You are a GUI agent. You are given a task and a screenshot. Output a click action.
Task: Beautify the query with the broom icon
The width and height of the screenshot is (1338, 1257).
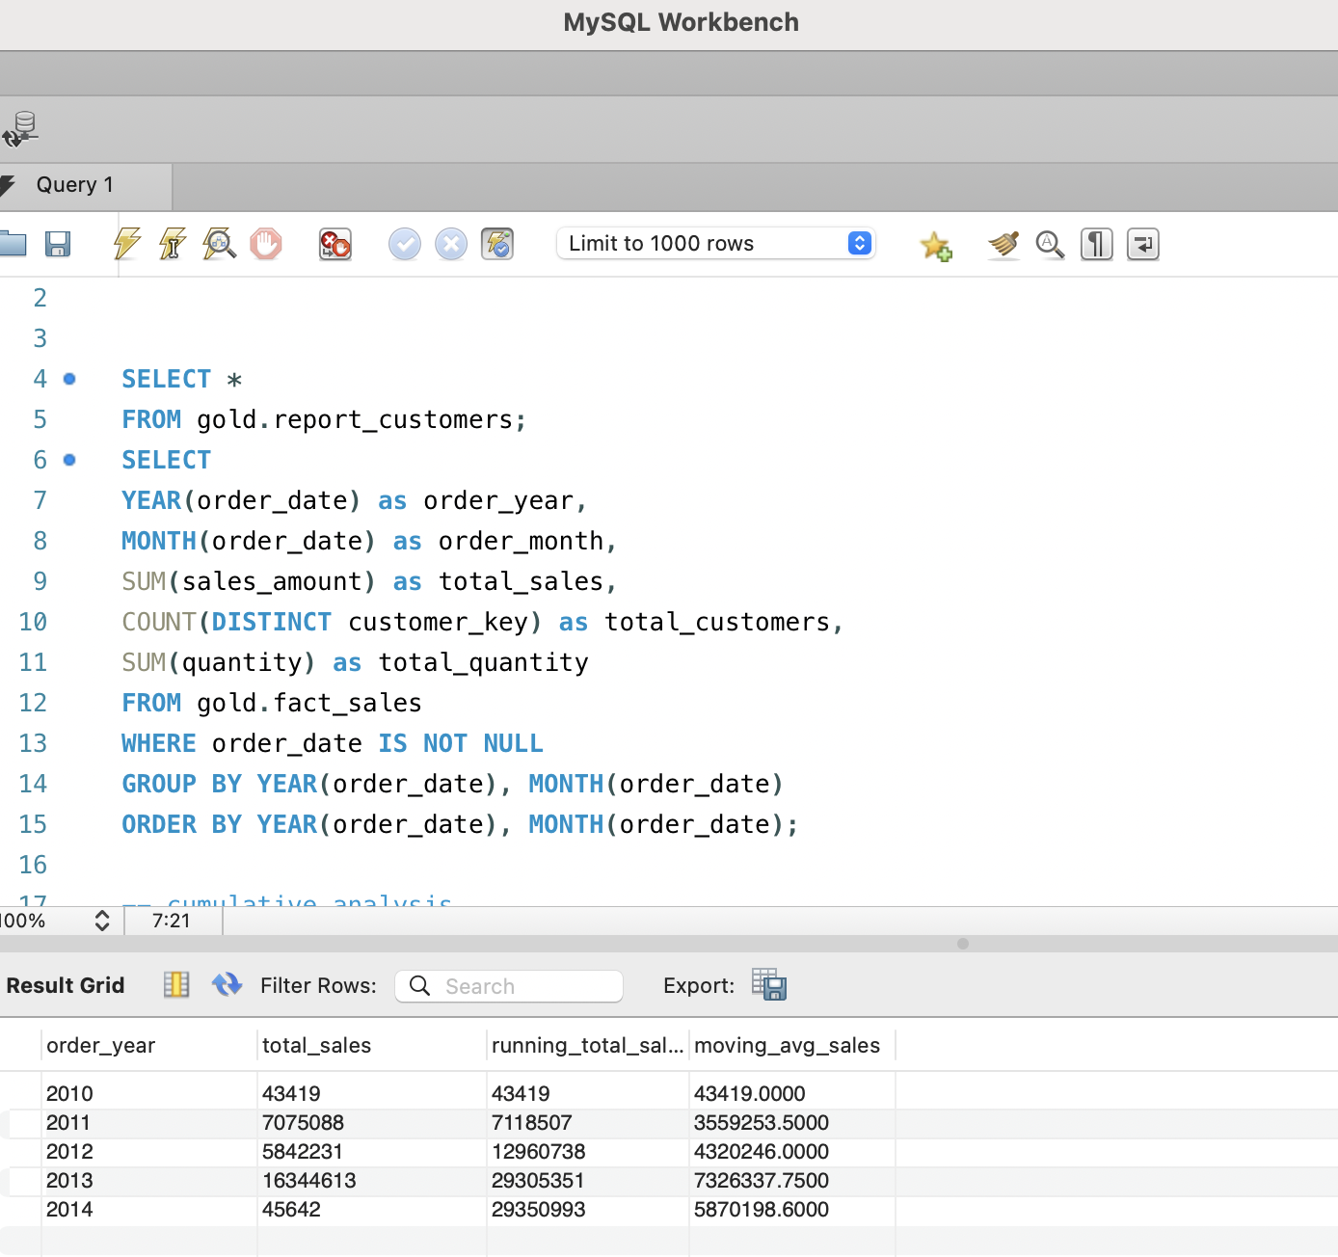coord(1003,244)
